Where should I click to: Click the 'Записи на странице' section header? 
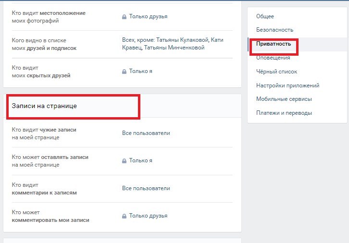[44, 106]
